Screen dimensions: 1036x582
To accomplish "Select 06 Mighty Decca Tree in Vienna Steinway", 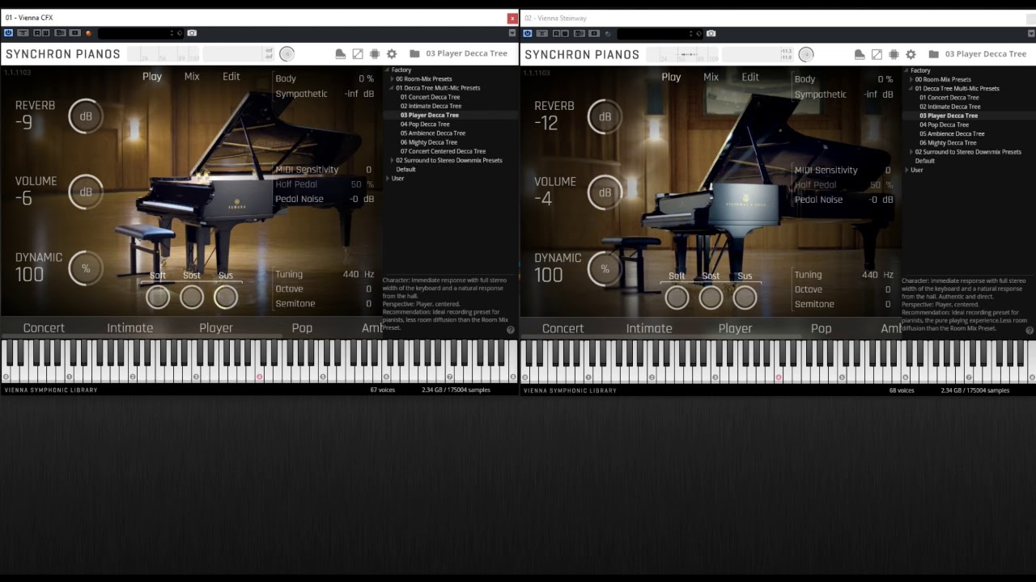I will click(948, 143).
